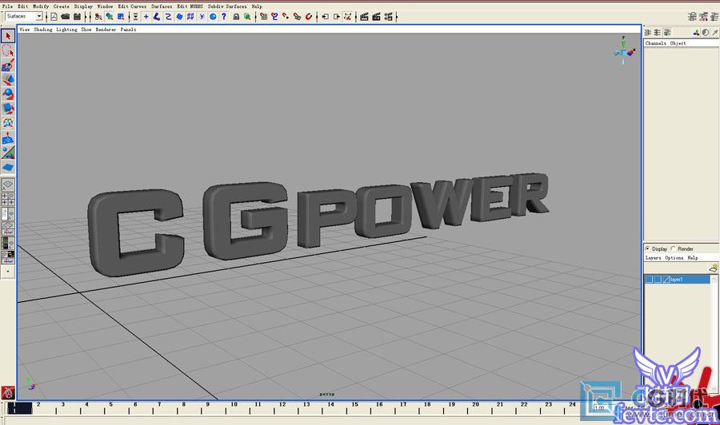720x425 pixels.
Task: Open the viewport Lighting menu
Action: pyautogui.click(x=66, y=30)
